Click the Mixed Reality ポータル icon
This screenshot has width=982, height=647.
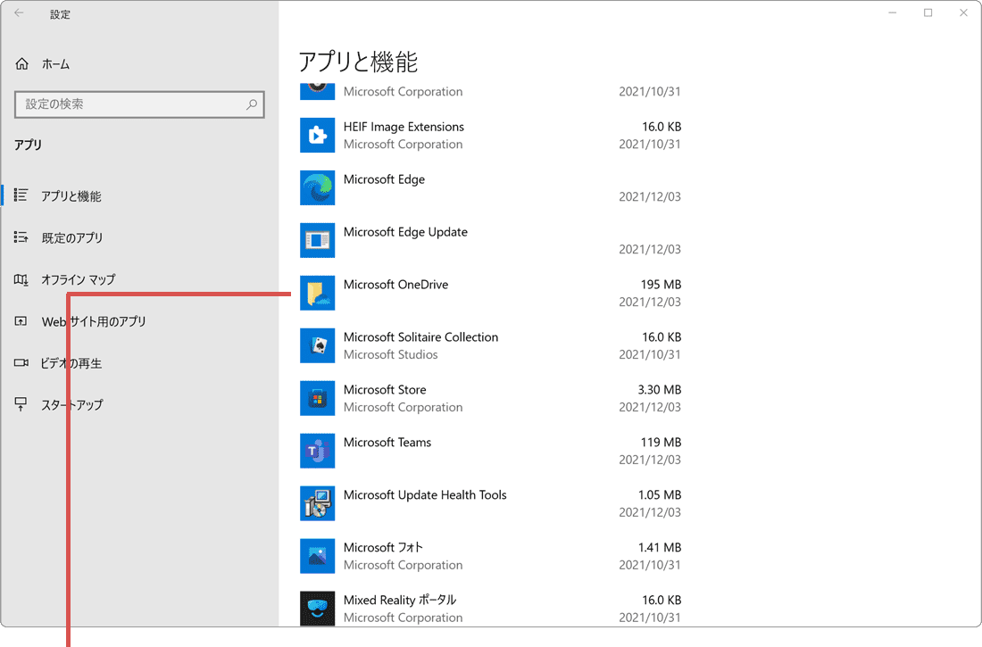point(318,609)
